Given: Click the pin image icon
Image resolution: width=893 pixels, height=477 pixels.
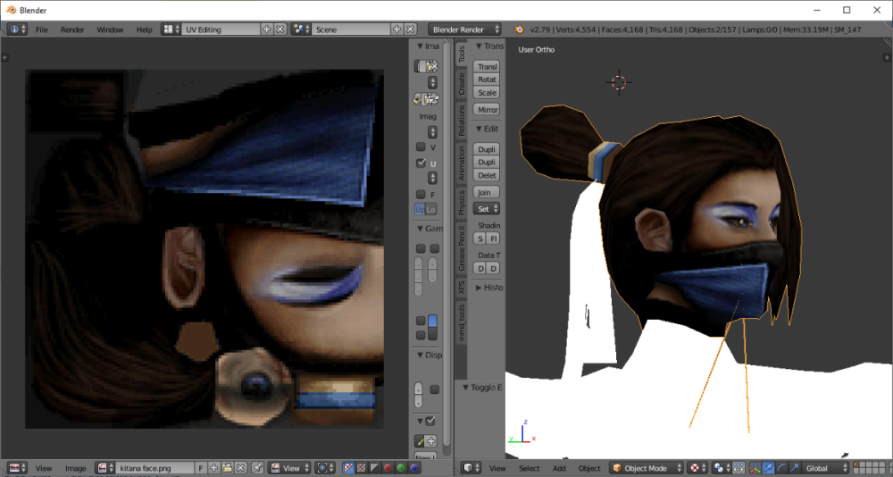Looking at the screenshot, I should pos(257,468).
